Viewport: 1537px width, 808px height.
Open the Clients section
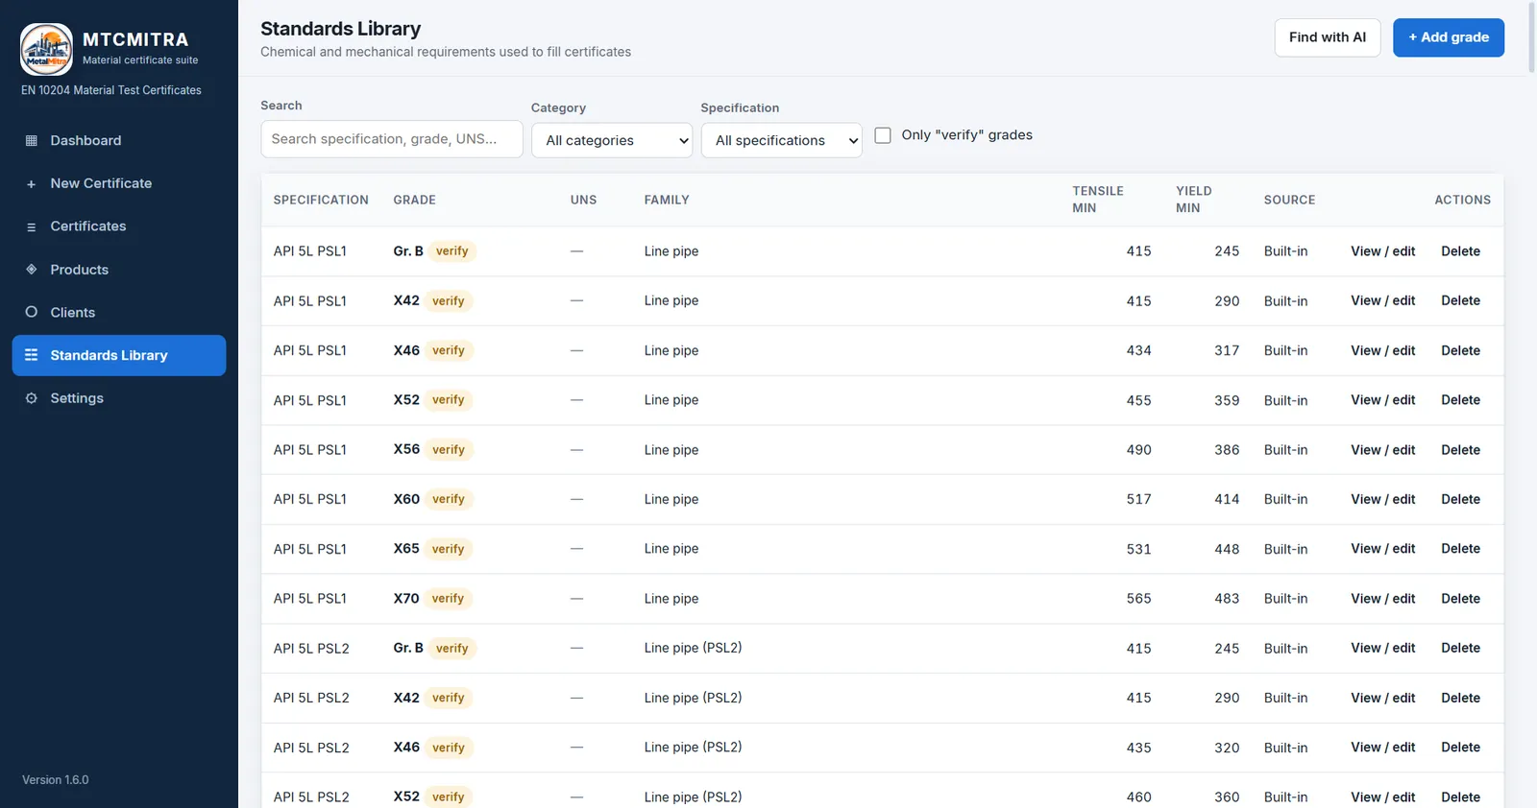tap(119, 312)
